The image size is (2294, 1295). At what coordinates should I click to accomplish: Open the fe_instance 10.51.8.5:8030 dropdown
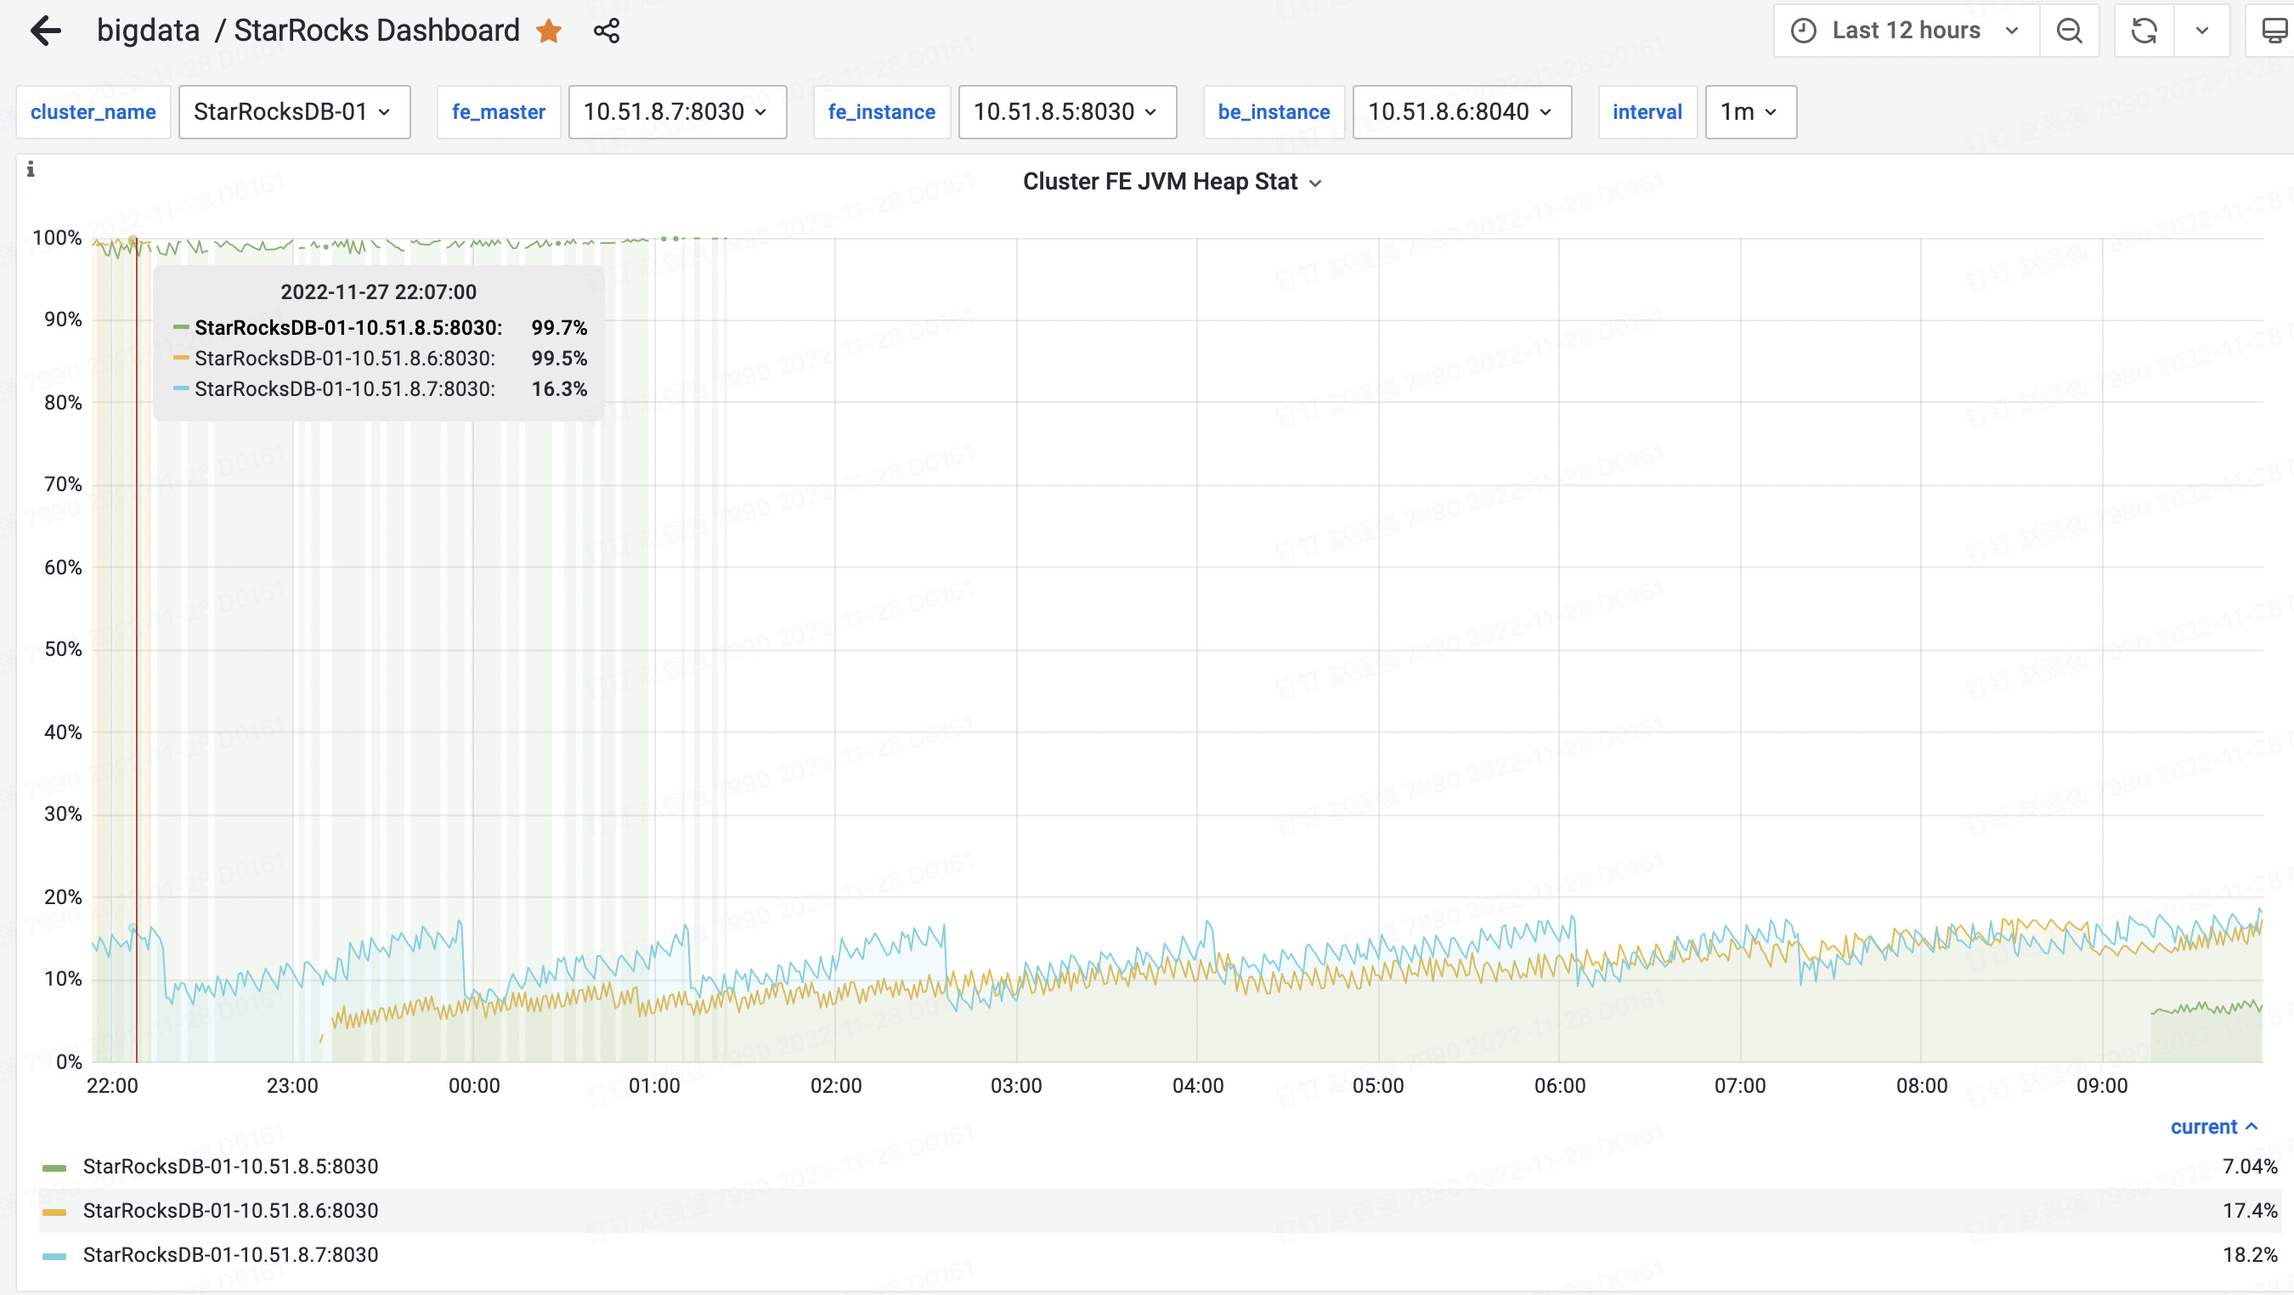click(x=1067, y=112)
